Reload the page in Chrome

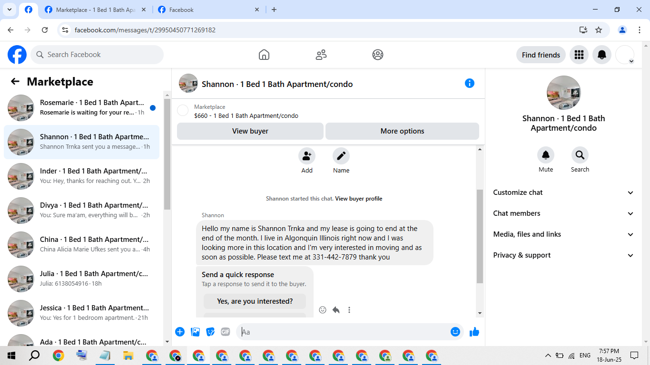point(45,30)
